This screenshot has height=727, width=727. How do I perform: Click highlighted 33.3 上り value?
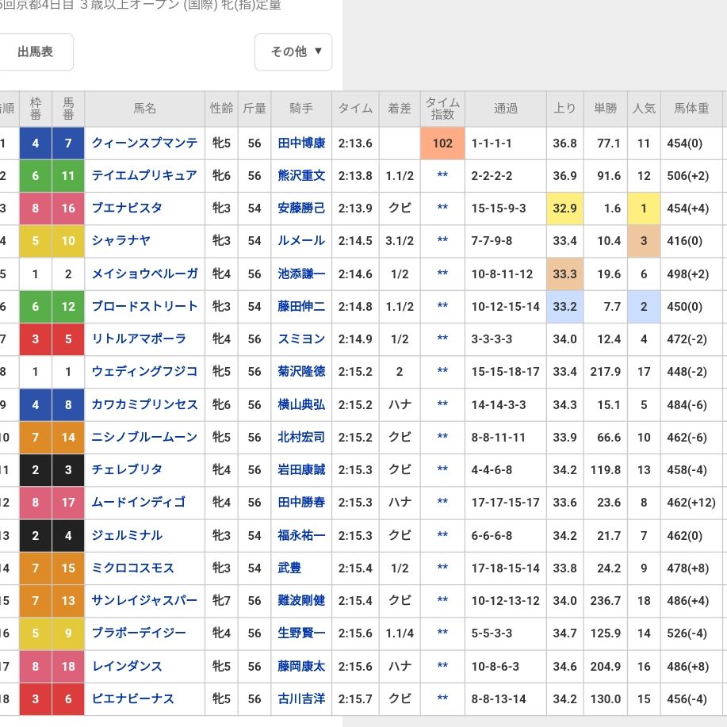coord(564,274)
